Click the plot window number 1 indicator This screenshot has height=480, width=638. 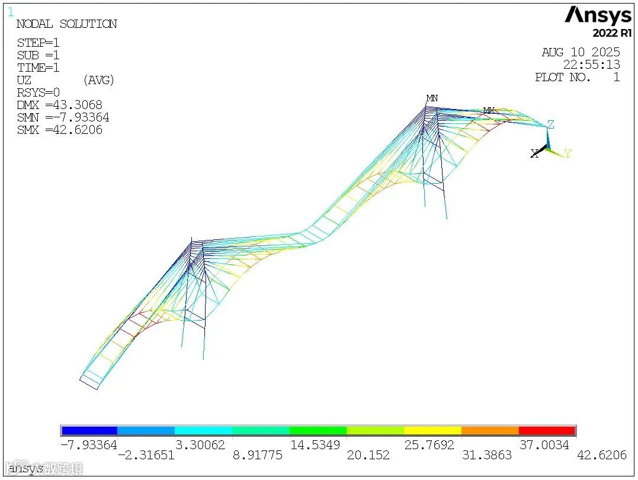click(11, 12)
